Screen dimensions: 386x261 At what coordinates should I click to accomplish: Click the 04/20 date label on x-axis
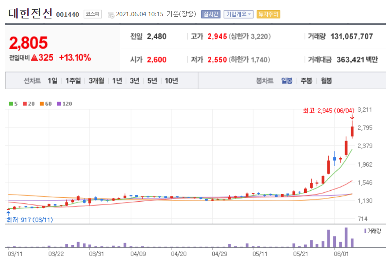tap(179, 254)
